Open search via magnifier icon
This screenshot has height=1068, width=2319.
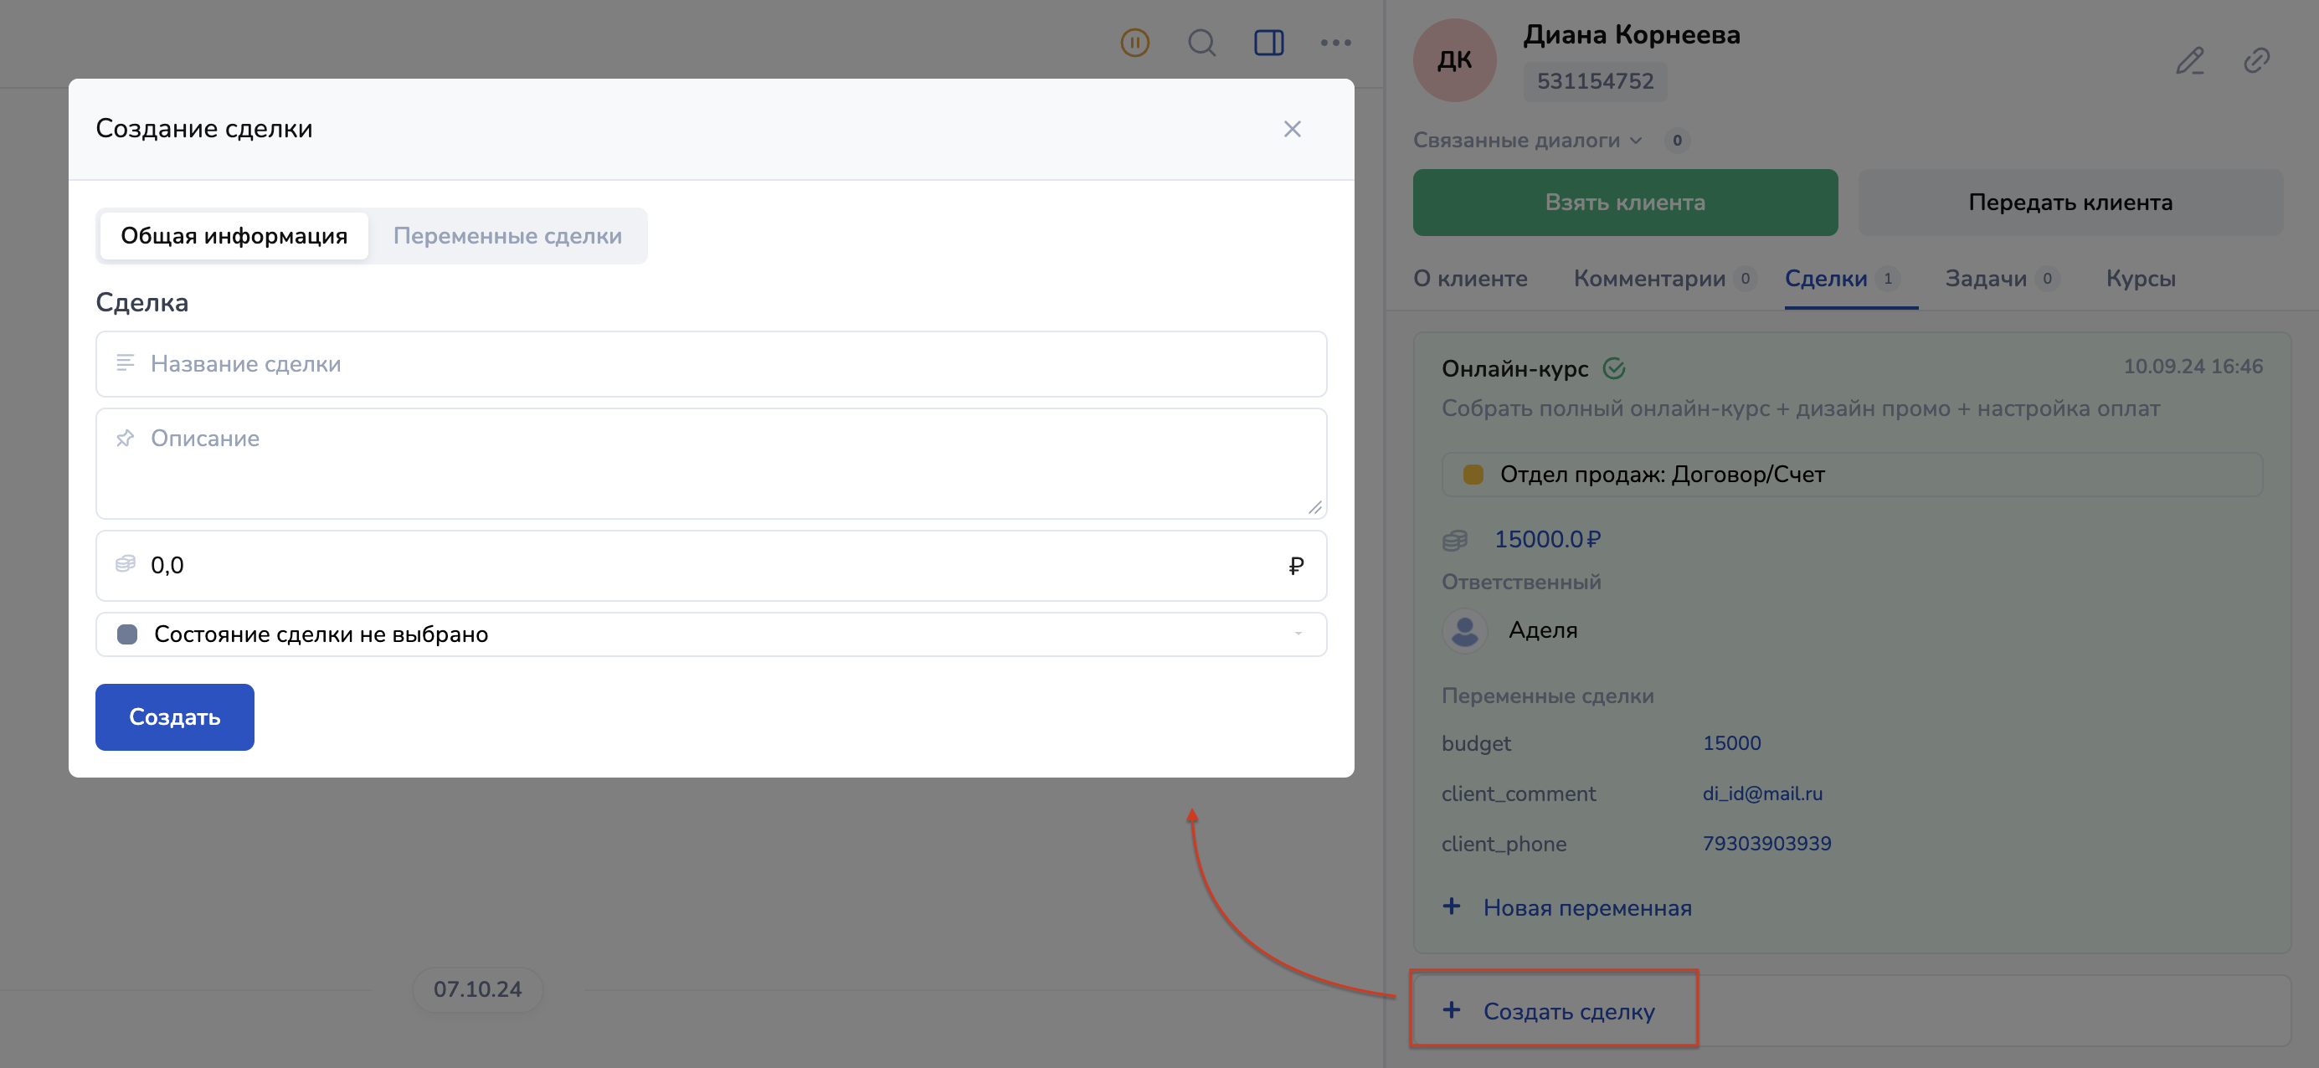click(x=1201, y=43)
